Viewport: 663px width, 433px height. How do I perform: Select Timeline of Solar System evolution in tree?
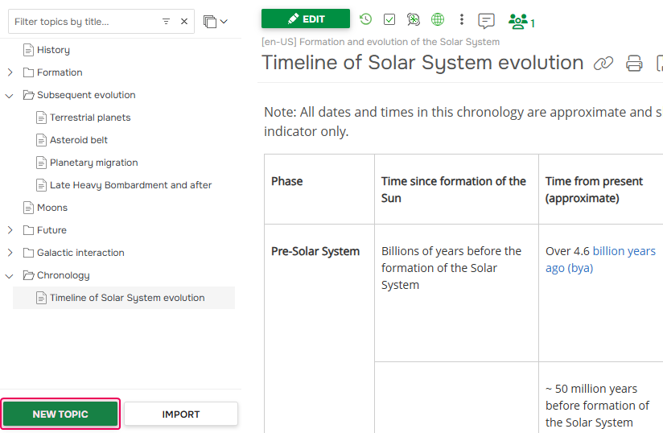pos(127,298)
